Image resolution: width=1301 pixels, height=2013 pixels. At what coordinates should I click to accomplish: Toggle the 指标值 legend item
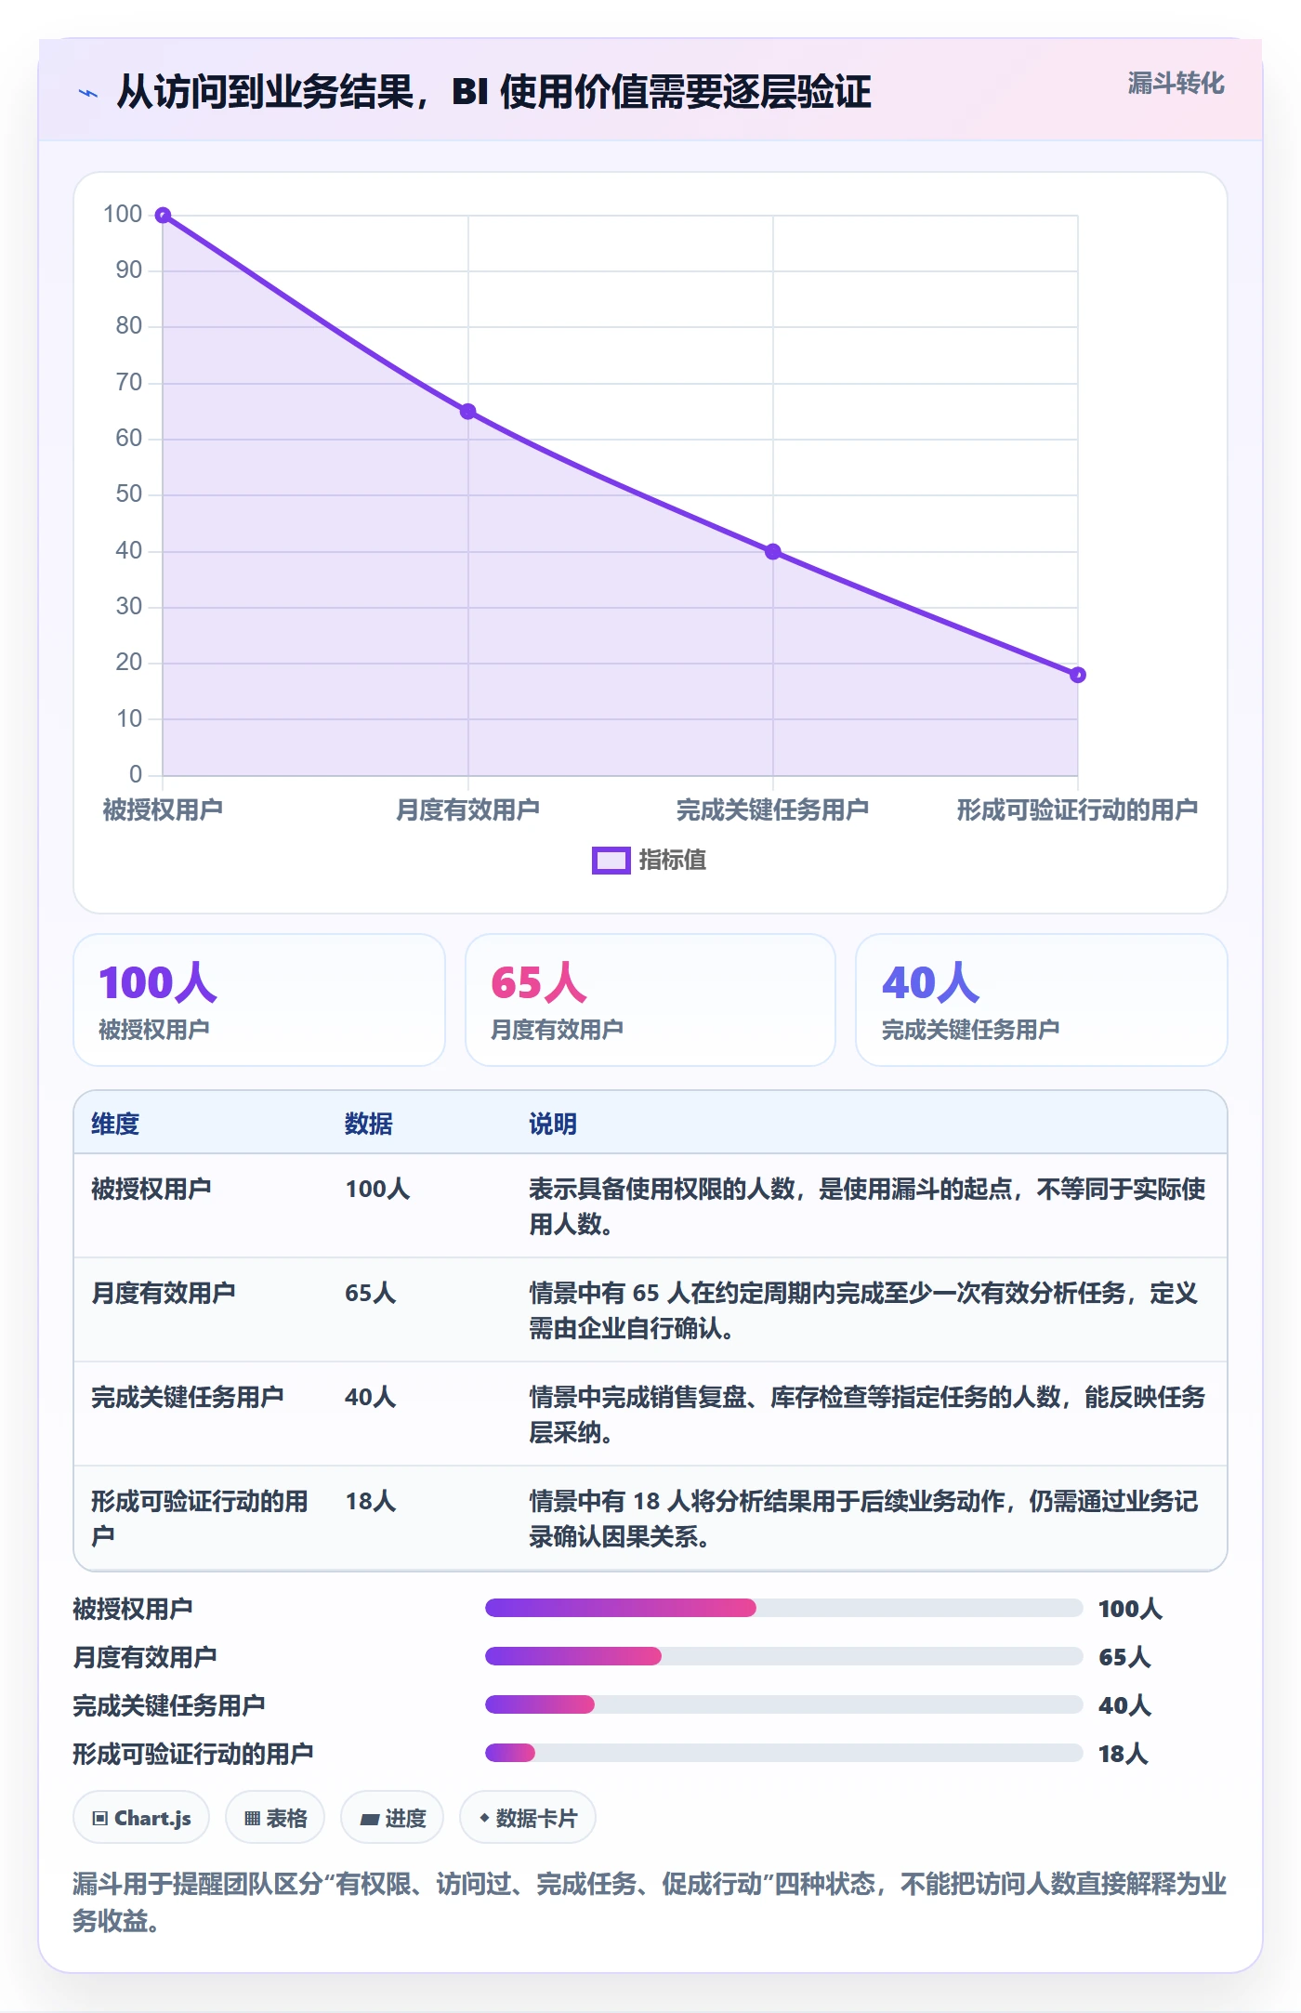pyautogui.click(x=649, y=860)
